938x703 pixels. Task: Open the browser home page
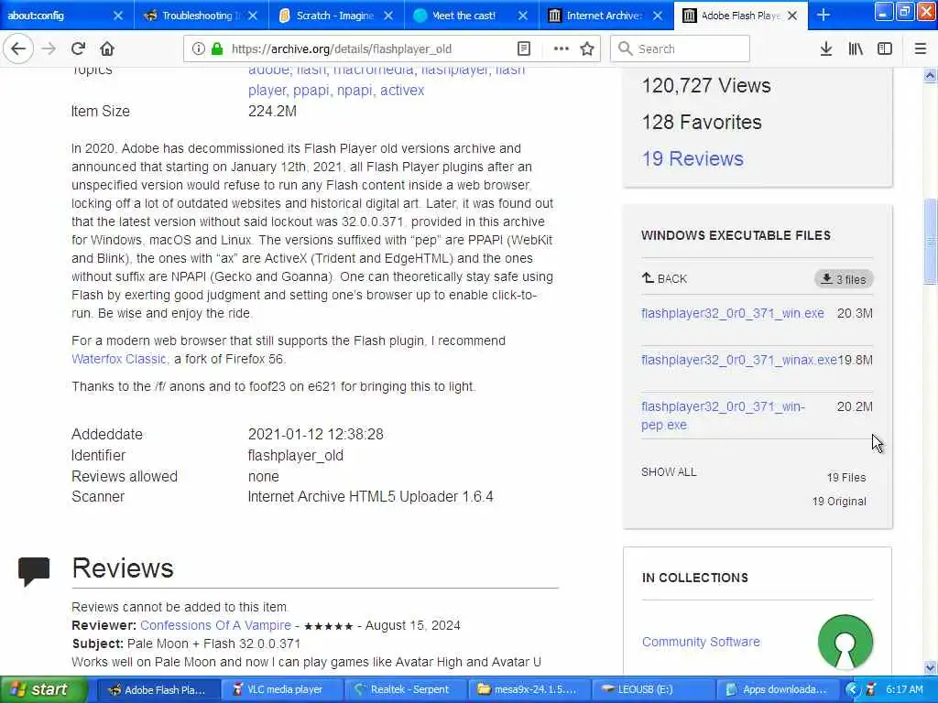(x=107, y=49)
